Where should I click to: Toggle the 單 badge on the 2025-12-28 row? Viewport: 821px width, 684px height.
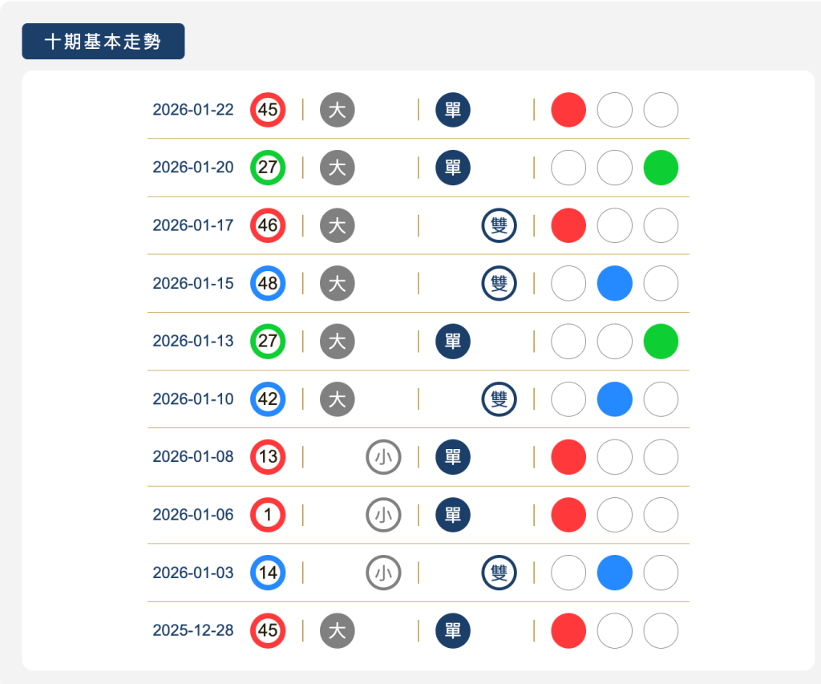pyautogui.click(x=452, y=630)
